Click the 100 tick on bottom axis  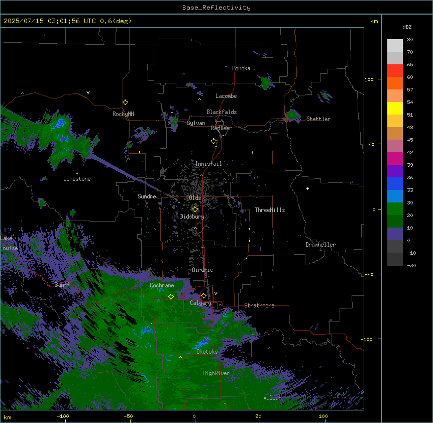pyautogui.click(x=323, y=416)
